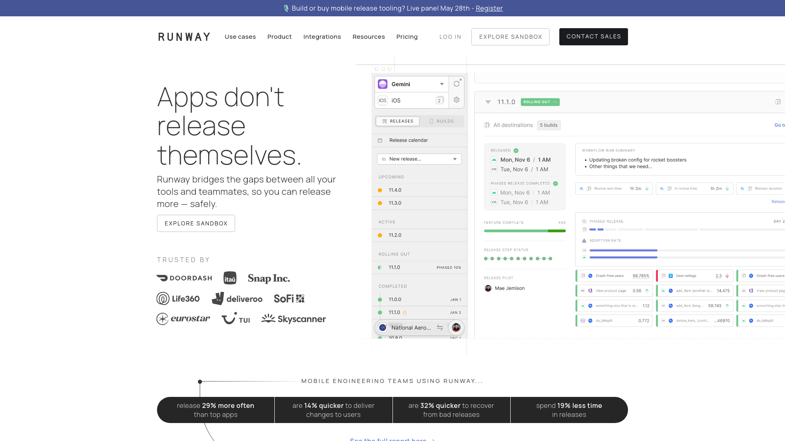Select the iOS platform selector
The image size is (785, 441).
pos(411,100)
